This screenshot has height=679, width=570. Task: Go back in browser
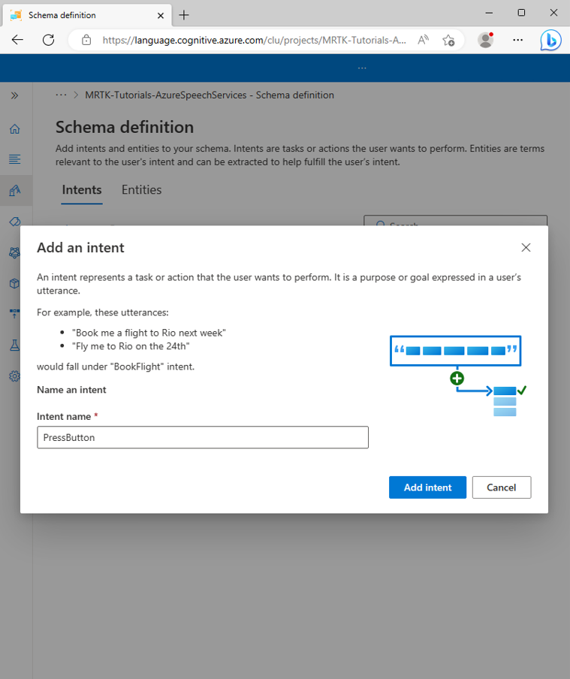[17, 40]
